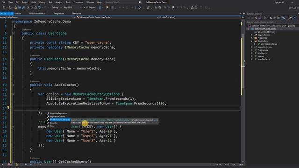Viewport: 299px width, 168px height.
Task: Select Size in the IntelliSense list
Action: (58, 126)
